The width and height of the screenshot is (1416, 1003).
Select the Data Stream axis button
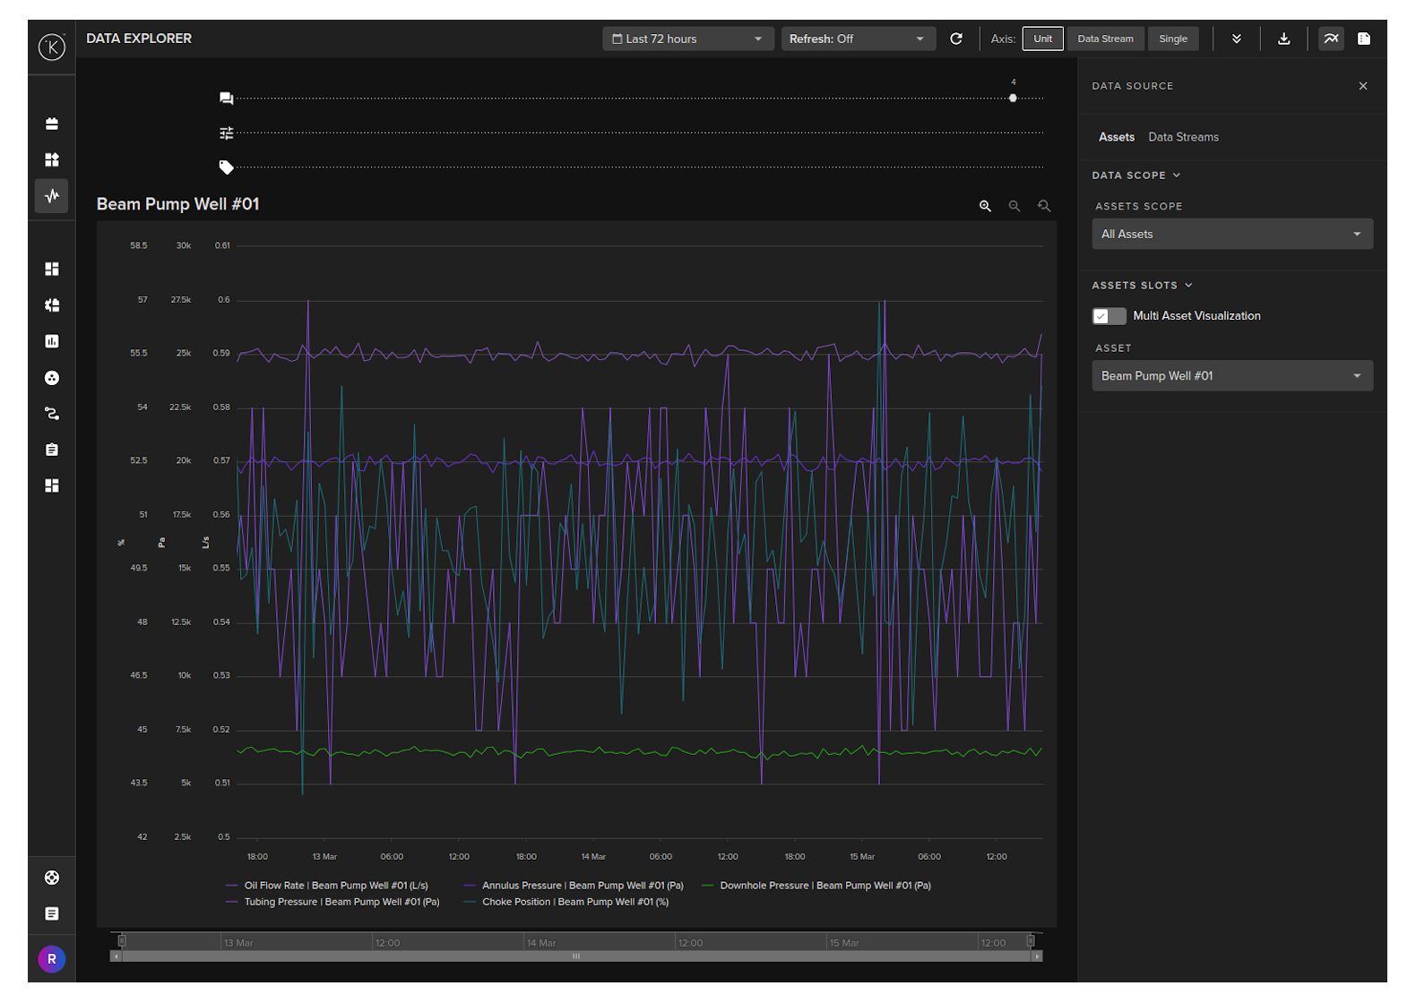click(1105, 39)
